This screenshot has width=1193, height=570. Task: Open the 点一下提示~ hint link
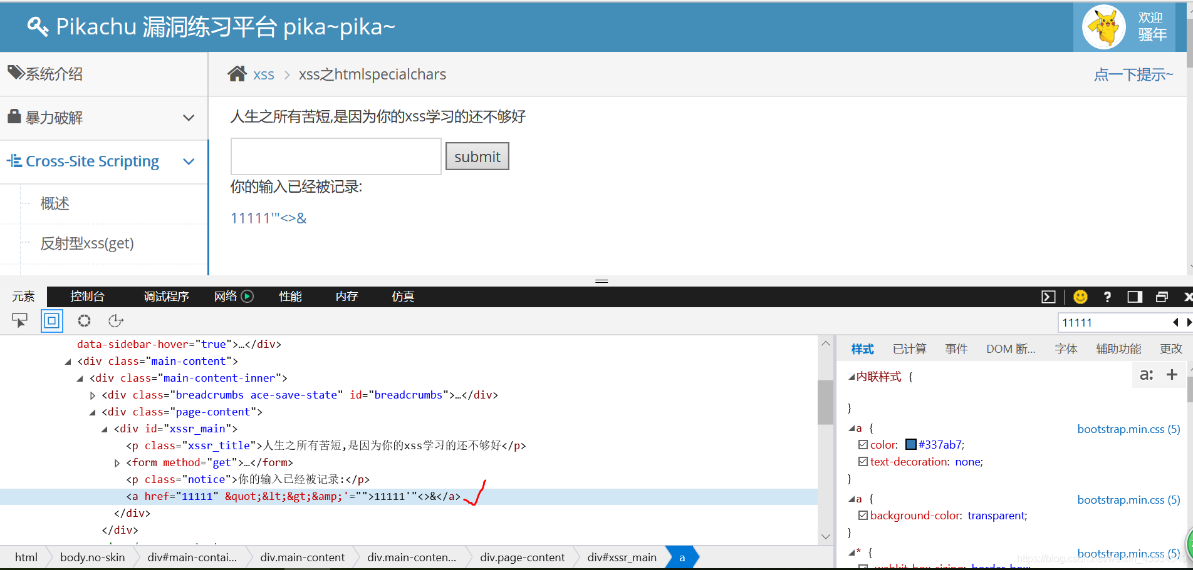pyautogui.click(x=1133, y=74)
